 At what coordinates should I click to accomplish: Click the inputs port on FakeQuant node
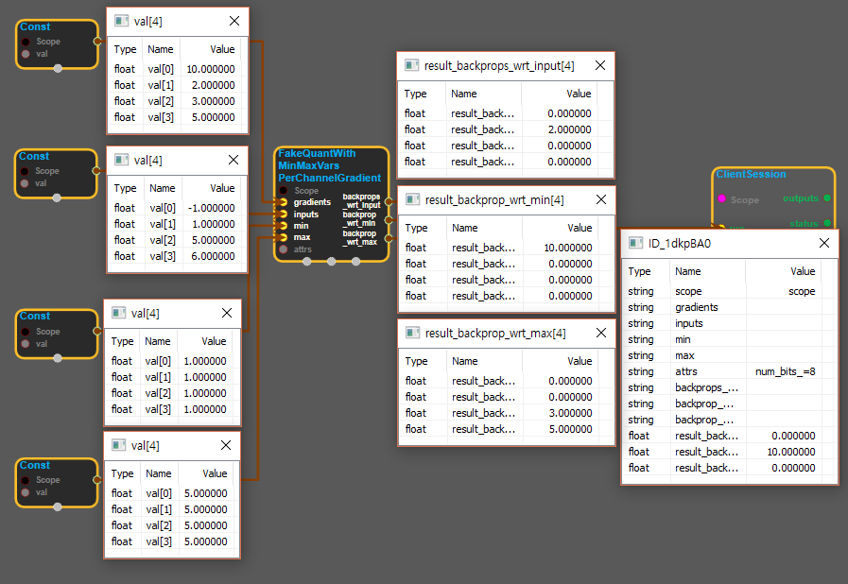[x=283, y=215]
